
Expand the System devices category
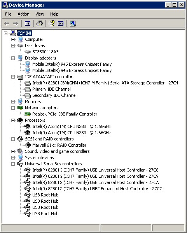13,158
